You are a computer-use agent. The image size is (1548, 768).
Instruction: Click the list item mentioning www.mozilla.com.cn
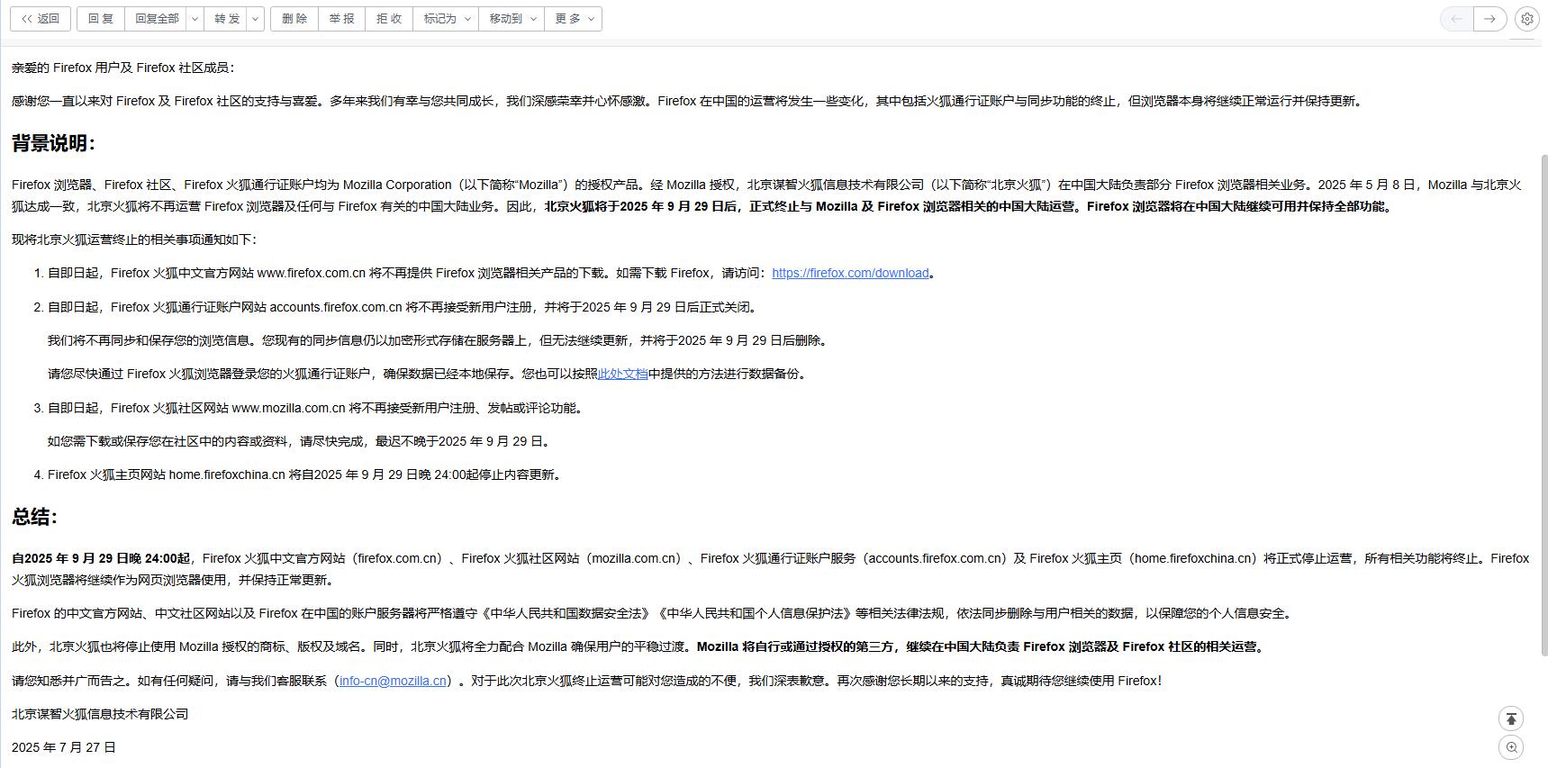pos(317,408)
